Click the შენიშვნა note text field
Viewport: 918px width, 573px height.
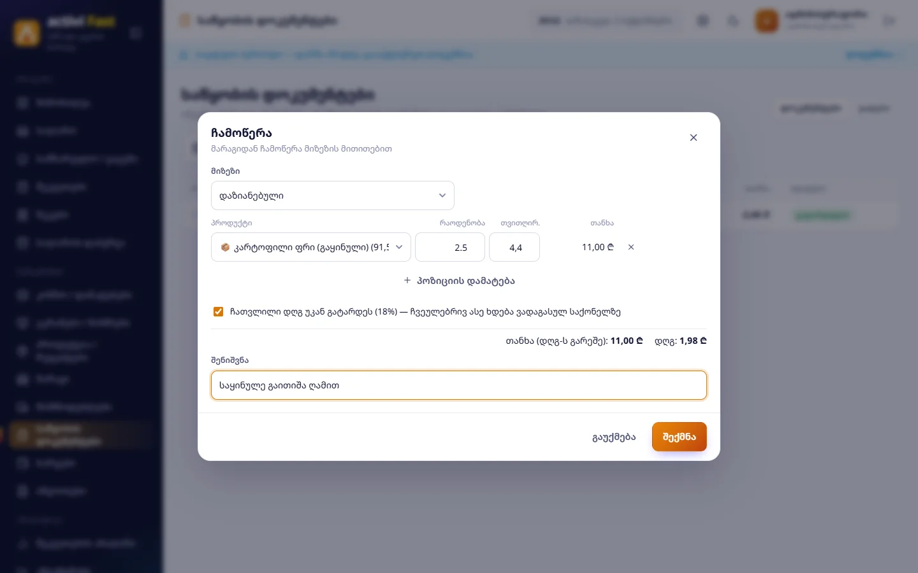tap(459, 385)
